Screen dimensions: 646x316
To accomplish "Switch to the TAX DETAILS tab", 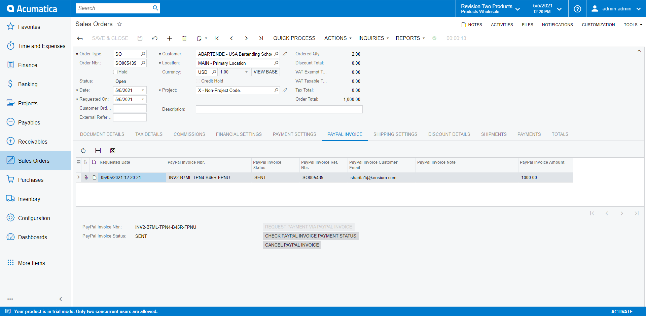I will tap(149, 134).
